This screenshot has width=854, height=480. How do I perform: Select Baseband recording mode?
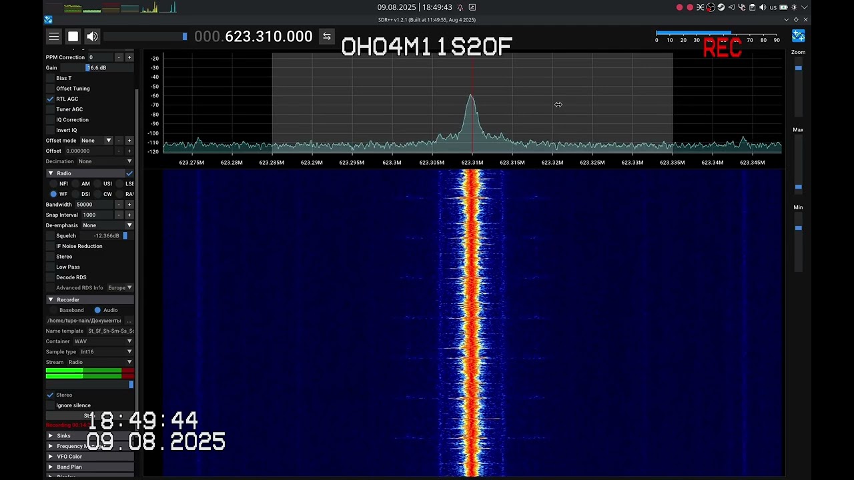(53, 310)
